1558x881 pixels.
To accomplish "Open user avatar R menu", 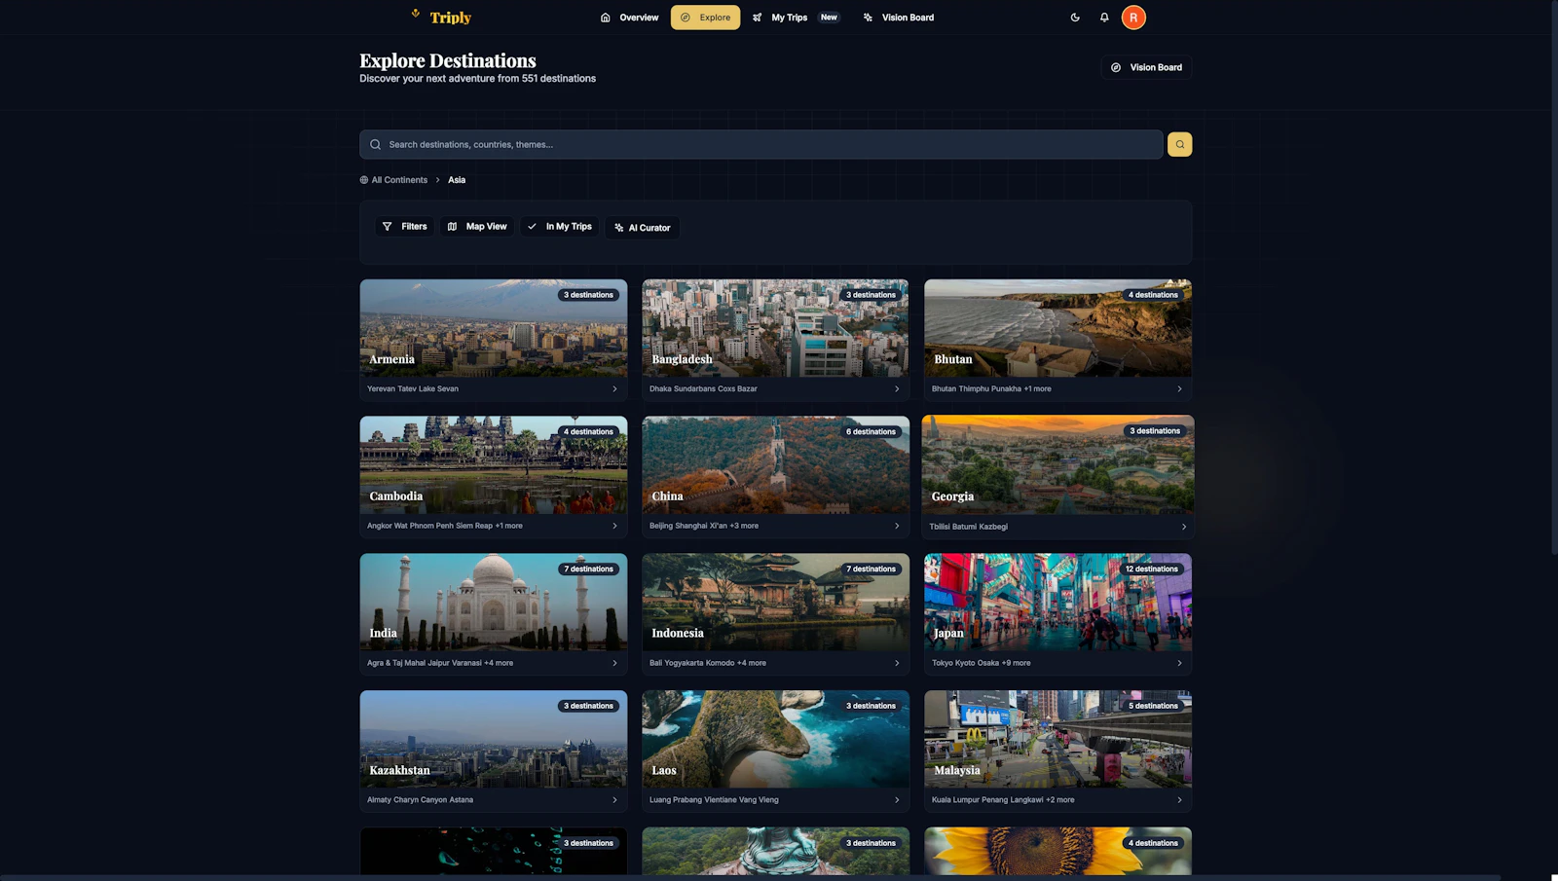I will click(1133, 18).
